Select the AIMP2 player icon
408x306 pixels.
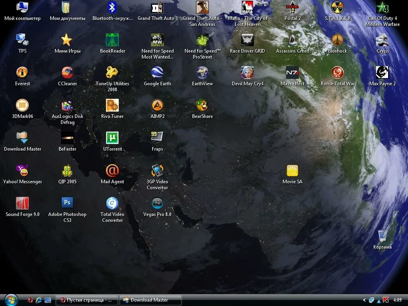pyautogui.click(x=157, y=105)
